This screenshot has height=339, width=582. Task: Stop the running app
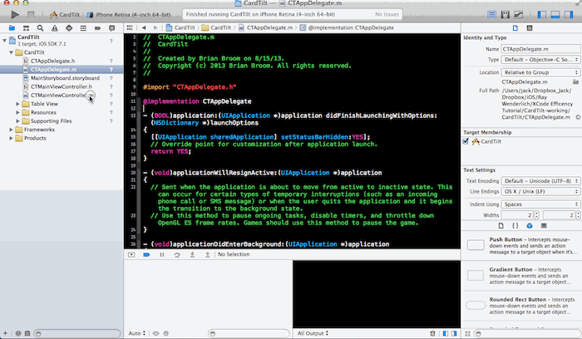click(x=31, y=14)
